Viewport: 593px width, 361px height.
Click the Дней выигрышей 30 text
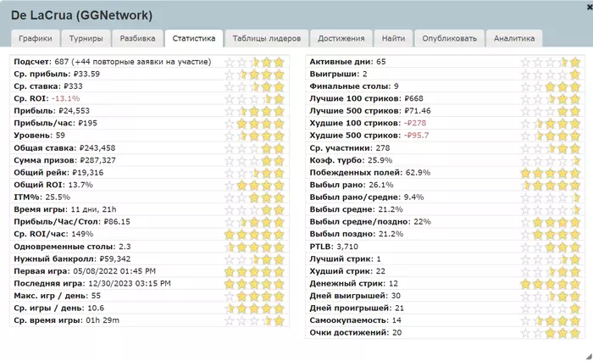(355, 296)
